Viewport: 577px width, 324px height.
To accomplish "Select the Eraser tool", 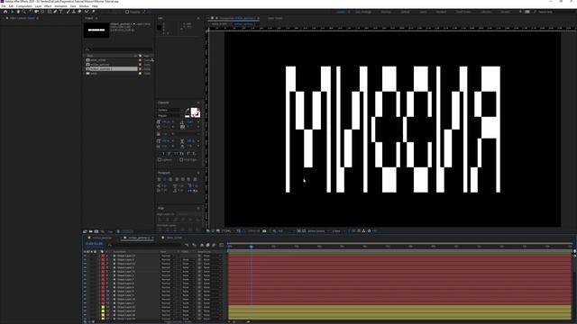I will point(79,12).
